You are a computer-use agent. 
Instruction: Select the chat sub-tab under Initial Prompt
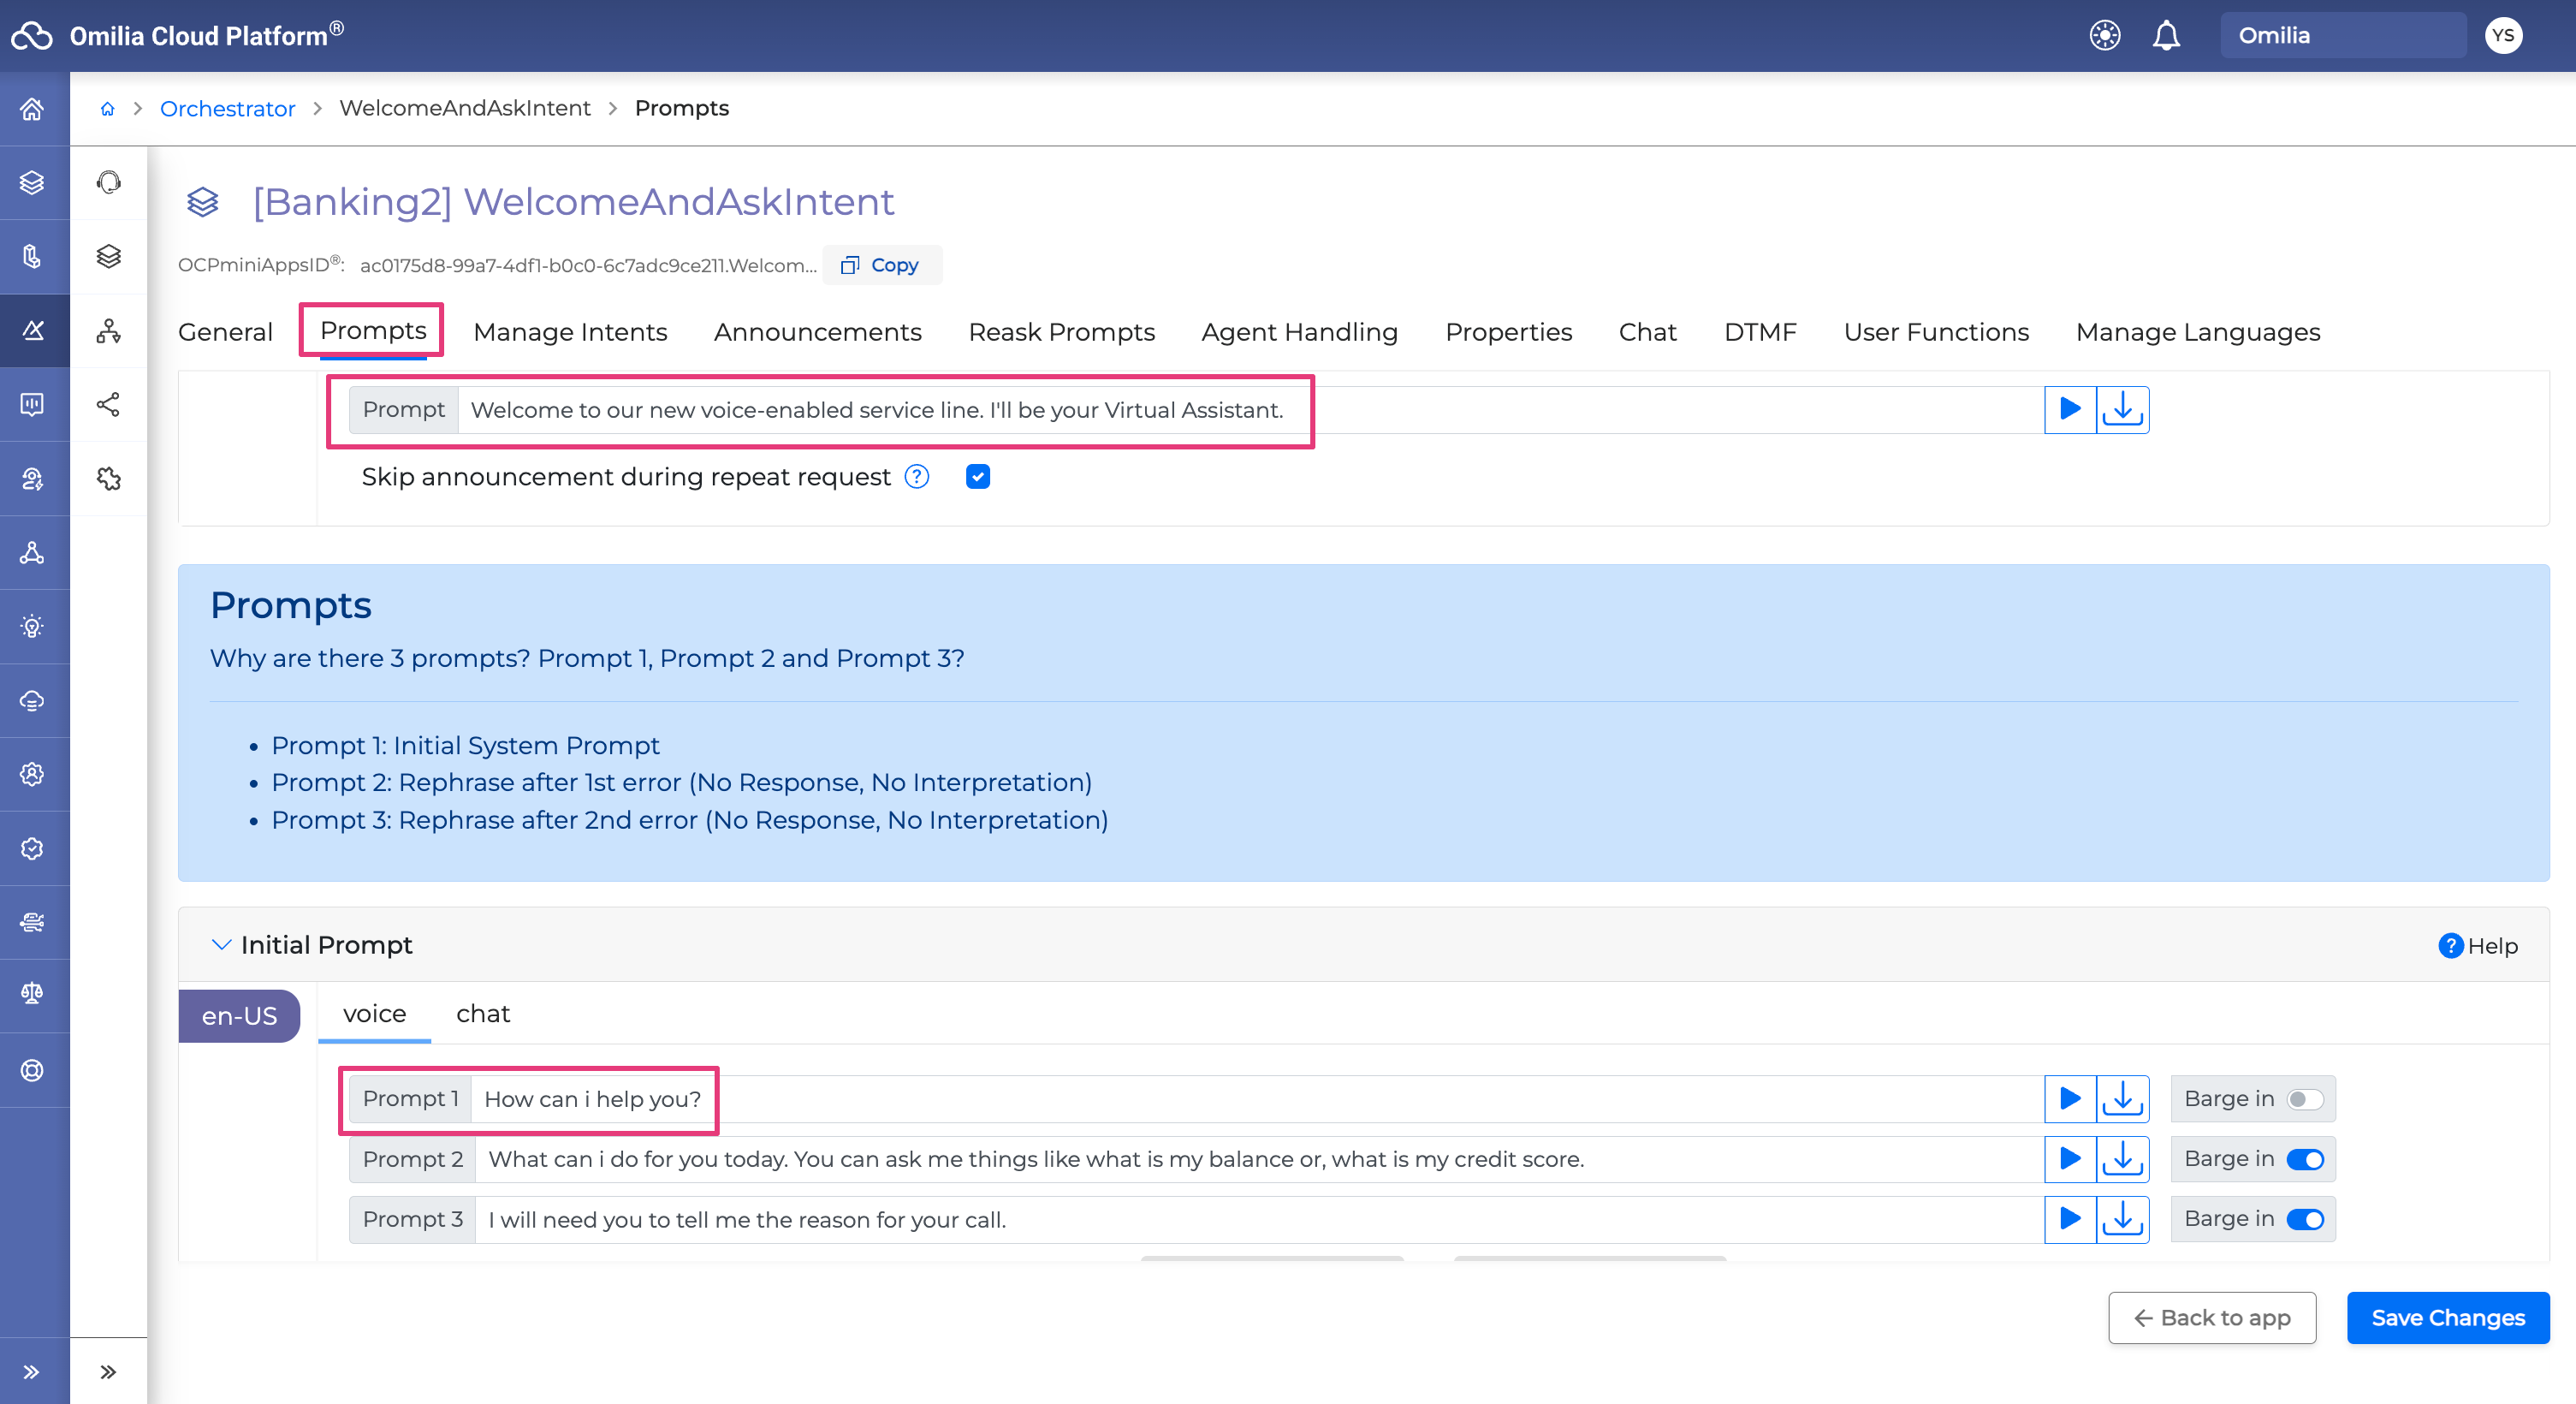pyautogui.click(x=483, y=1014)
